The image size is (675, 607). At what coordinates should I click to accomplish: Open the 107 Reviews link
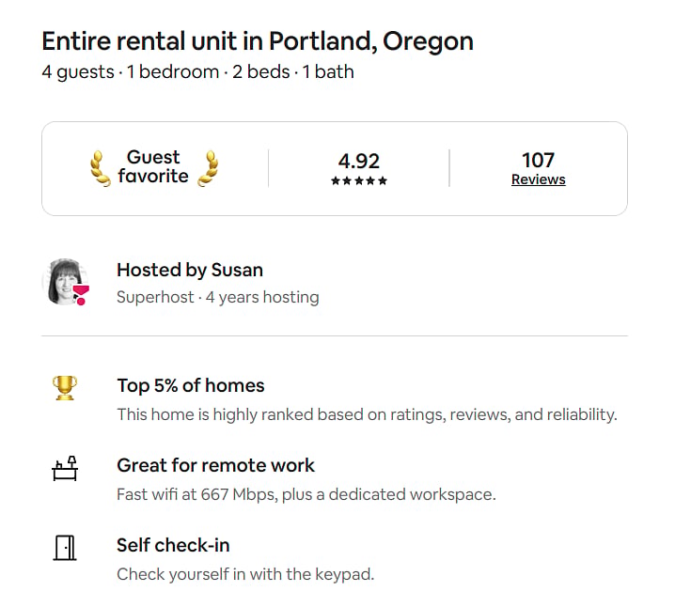[x=538, y=179]
